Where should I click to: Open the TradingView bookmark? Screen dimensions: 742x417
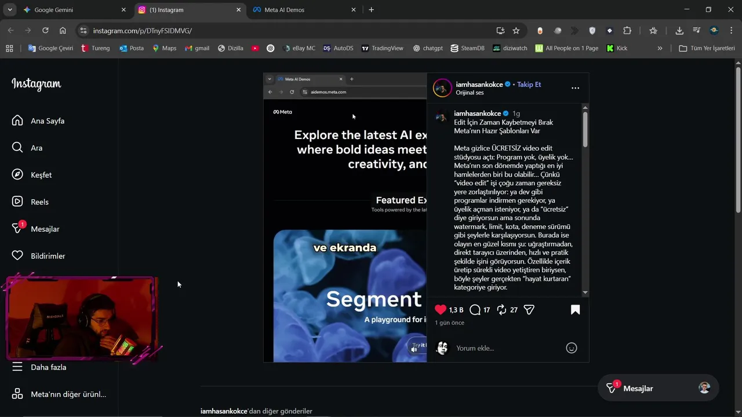pyautogui.click(x=382, y=48)
